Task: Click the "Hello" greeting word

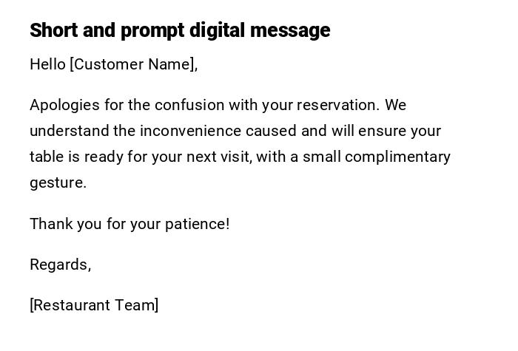Action: pyautogui.click(x=47, y=64)
